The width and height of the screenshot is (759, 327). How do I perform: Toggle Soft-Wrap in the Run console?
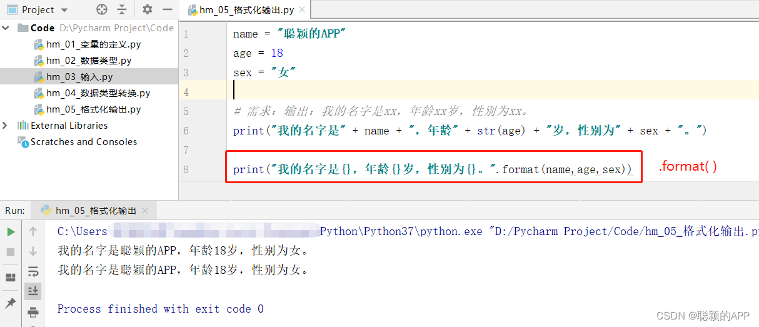pyautogui.click(x=33, y=271)
